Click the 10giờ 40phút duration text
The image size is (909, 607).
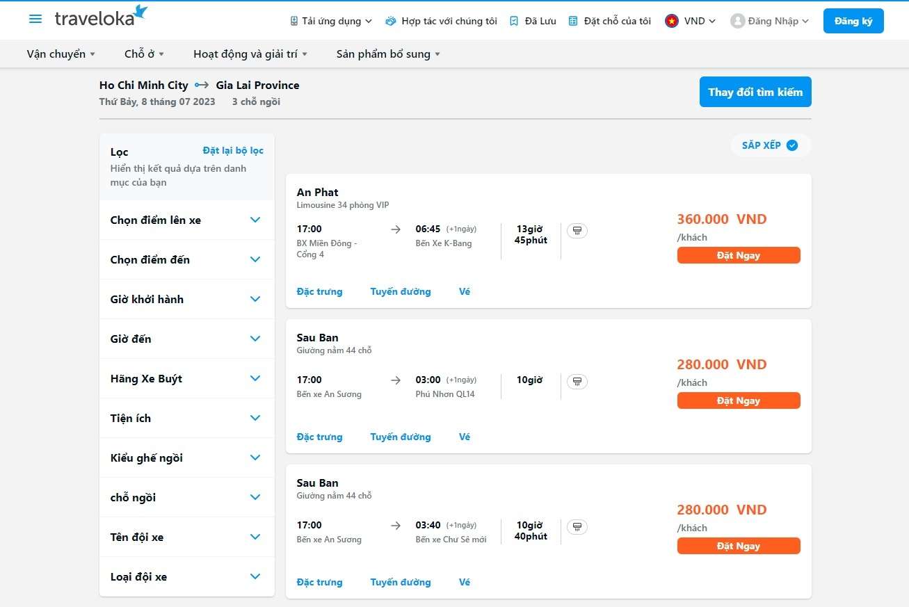click(x=531, y=531)
